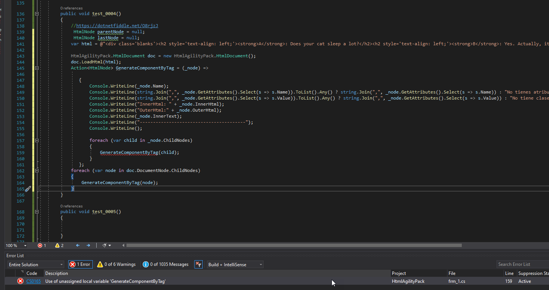This screenshot has width=549, height=290.
Task: Click the GenerateComponentByTag(node) call on line 164
Action: click(120, 183)
